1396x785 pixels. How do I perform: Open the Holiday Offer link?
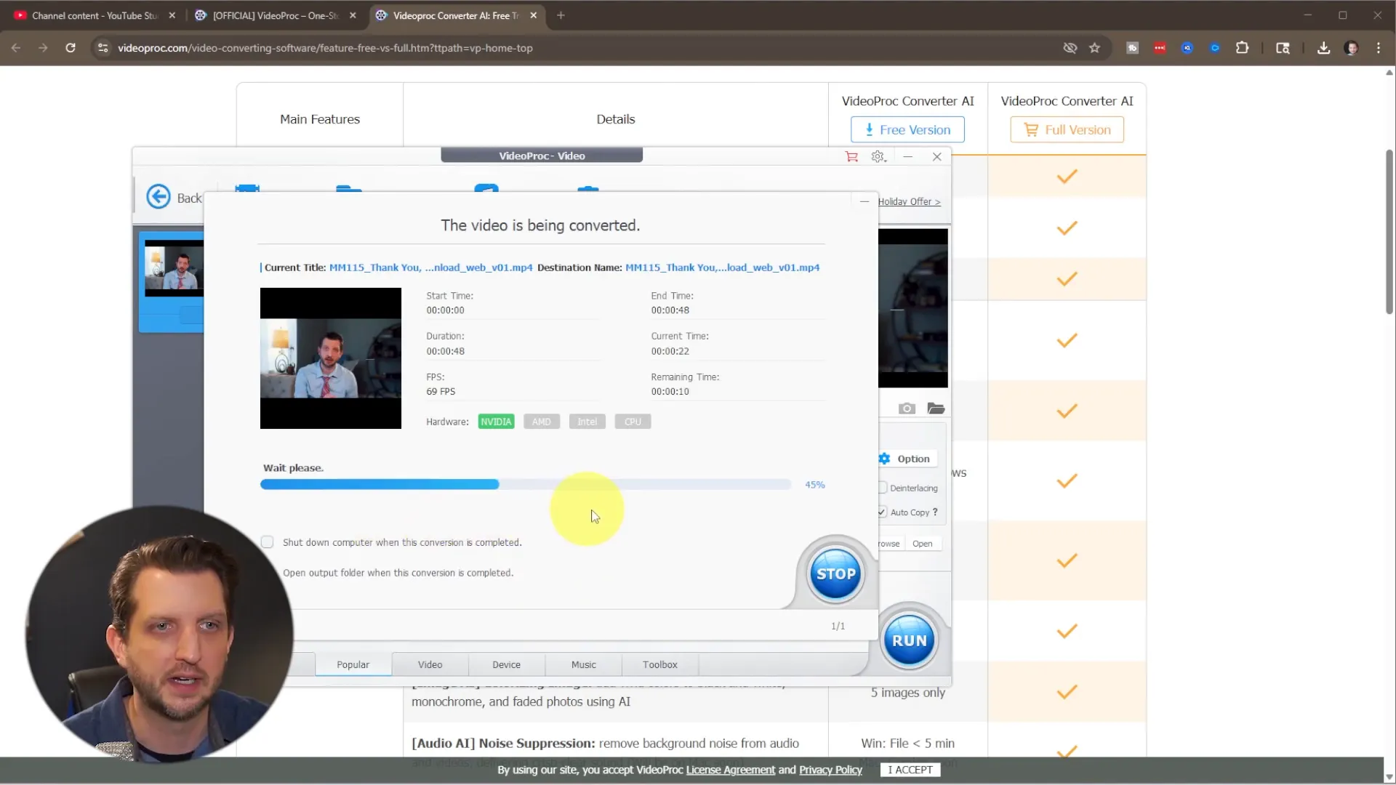(909, 201)
